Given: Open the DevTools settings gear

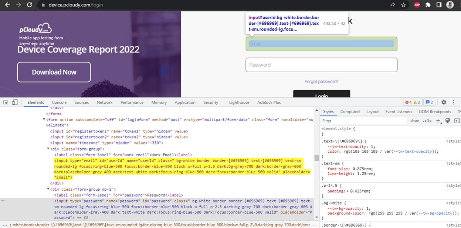Looking at the screenshot, I should click(x=444, y=102).
